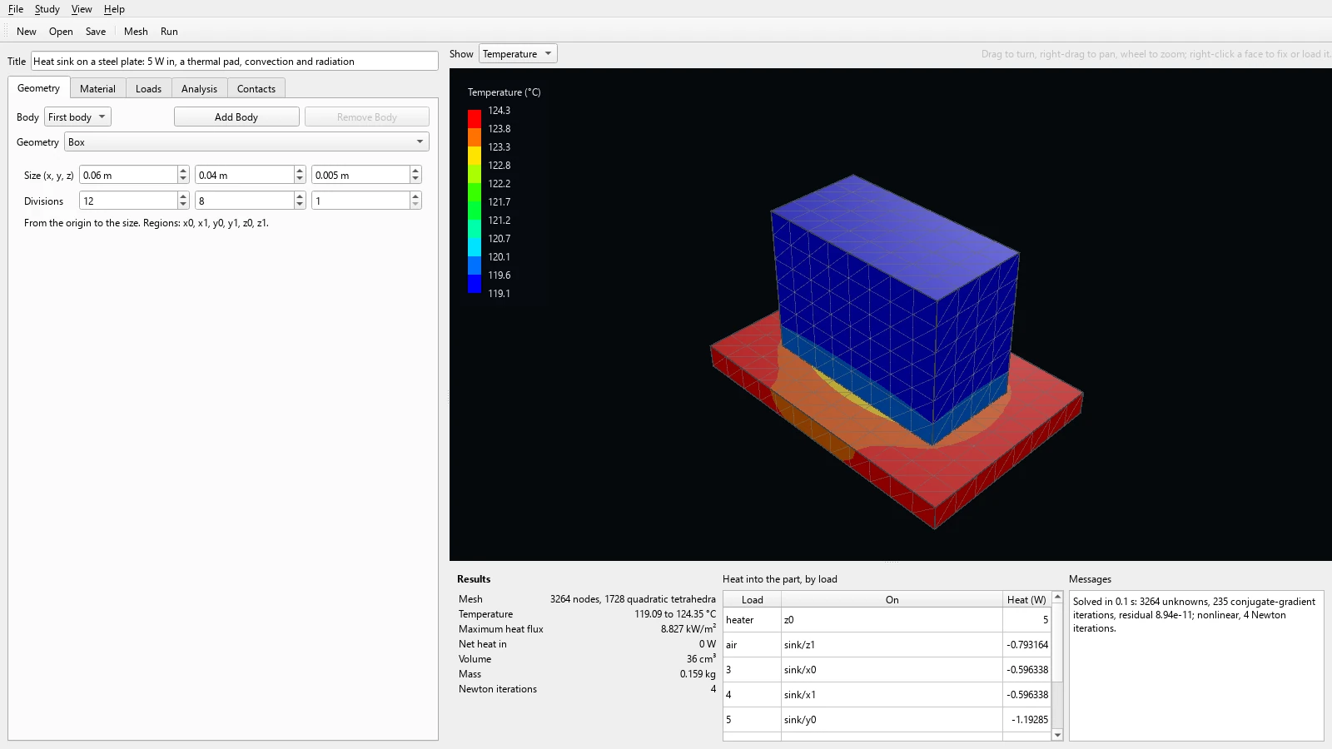Click Save in the toolbar
This screenshot has height=749, width=1332.
click(x=96, y=32)
